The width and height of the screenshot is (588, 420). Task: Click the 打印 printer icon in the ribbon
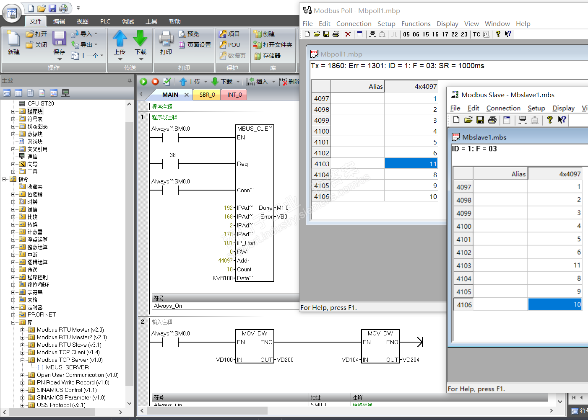pyautogui.click(x=166, y=39)
